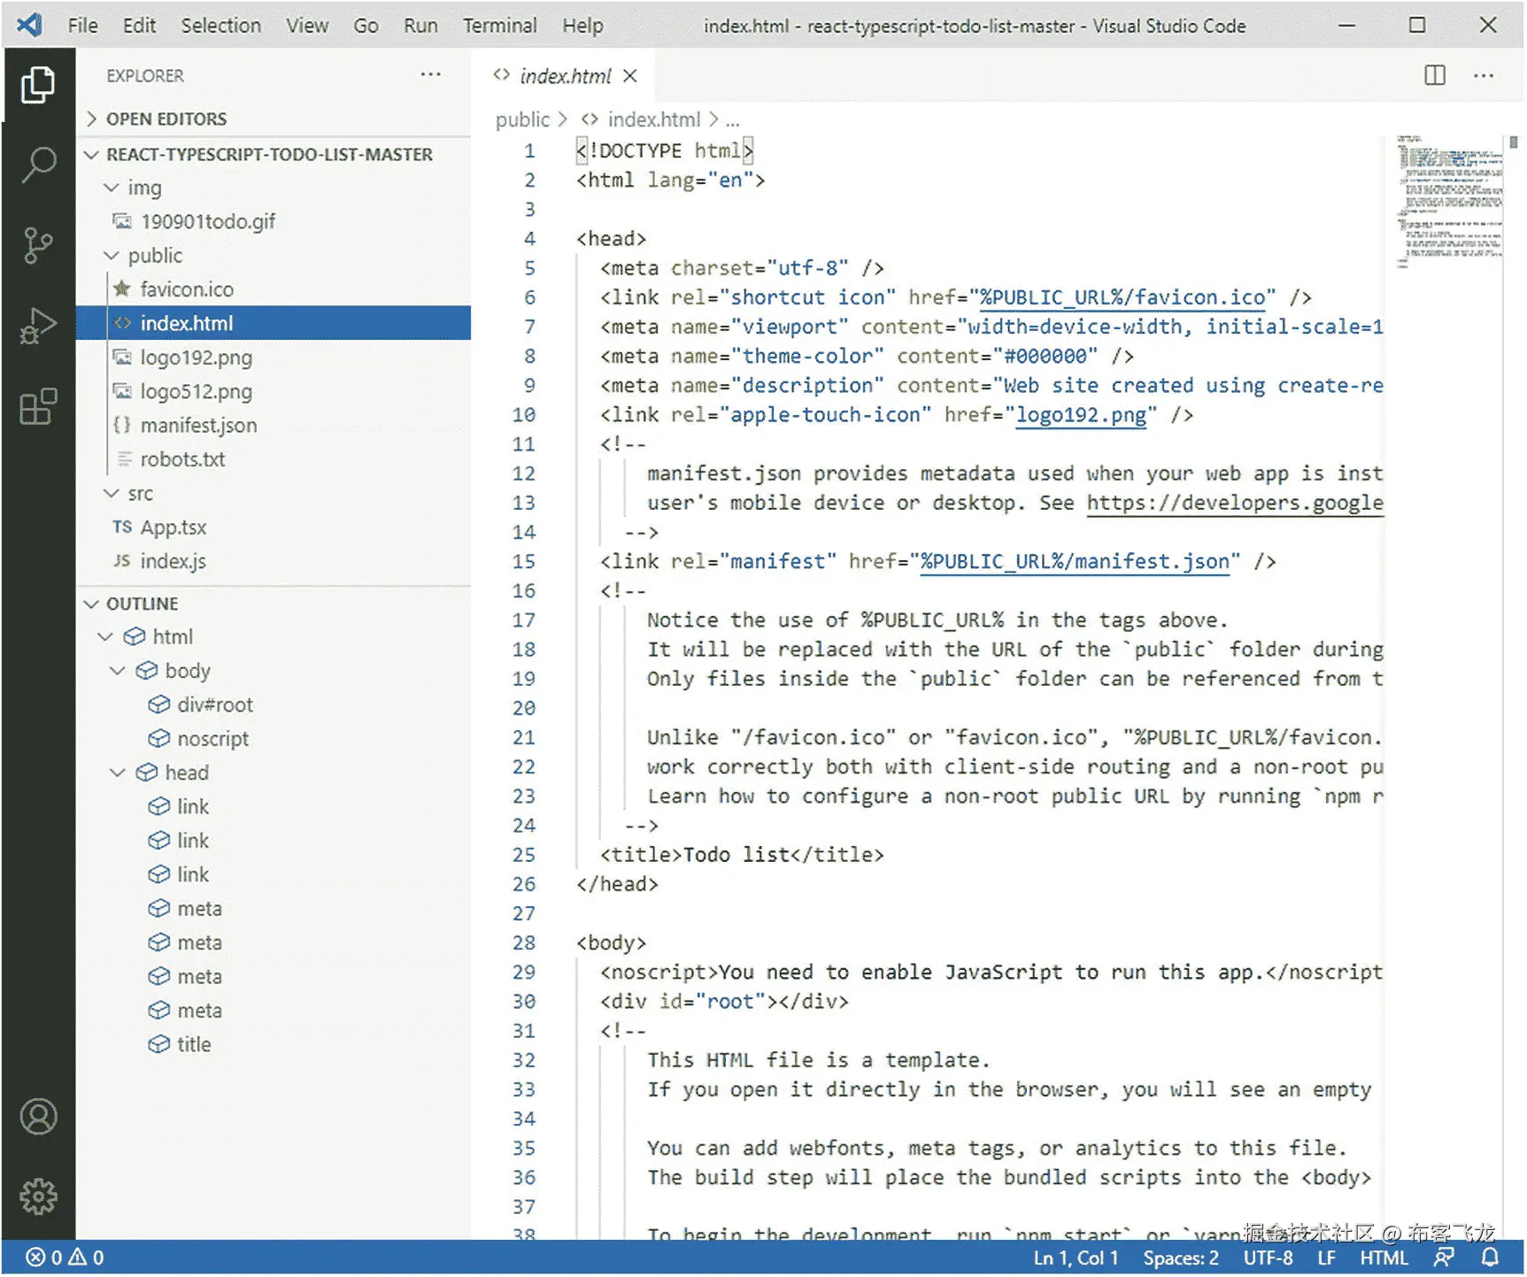The height and width of the screenshot is (1277, 1527).
Task: Open the Explorer view in activity bar
Action: (37, 85)
